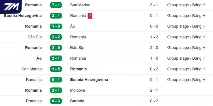Viewport: 213px width, 106px height.
Task: Select the 2 - 2 score badge
Action: click(56, 37)
